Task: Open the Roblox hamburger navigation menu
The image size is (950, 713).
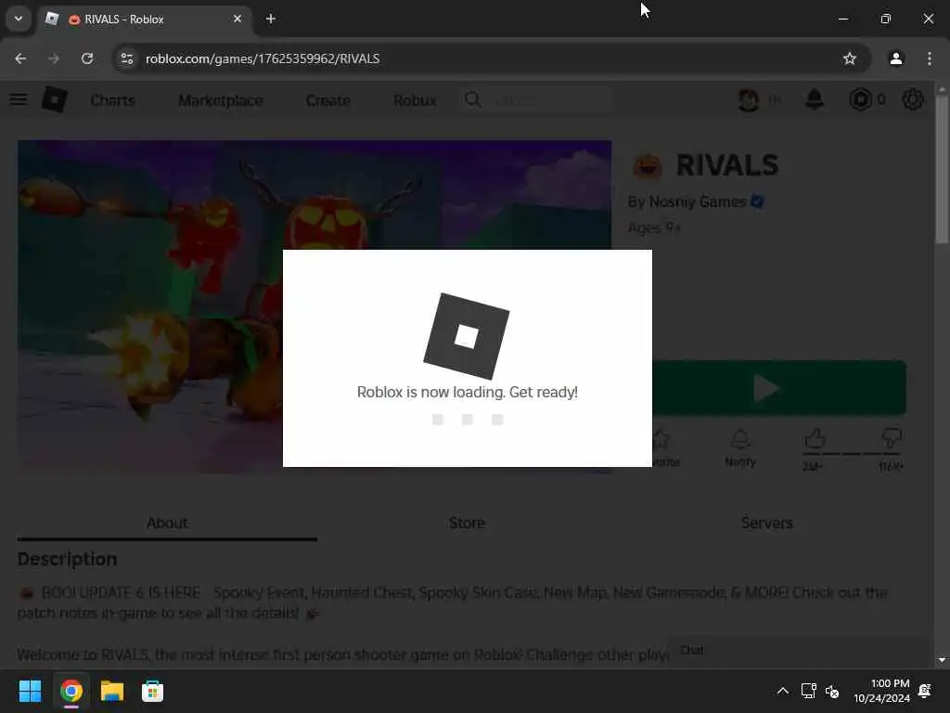Action: pos(19,99)
